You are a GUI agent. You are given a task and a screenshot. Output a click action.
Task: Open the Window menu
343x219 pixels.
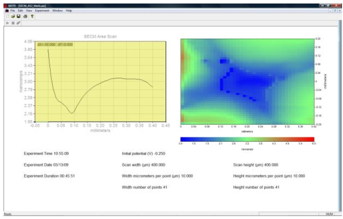[x=57, y=10]
